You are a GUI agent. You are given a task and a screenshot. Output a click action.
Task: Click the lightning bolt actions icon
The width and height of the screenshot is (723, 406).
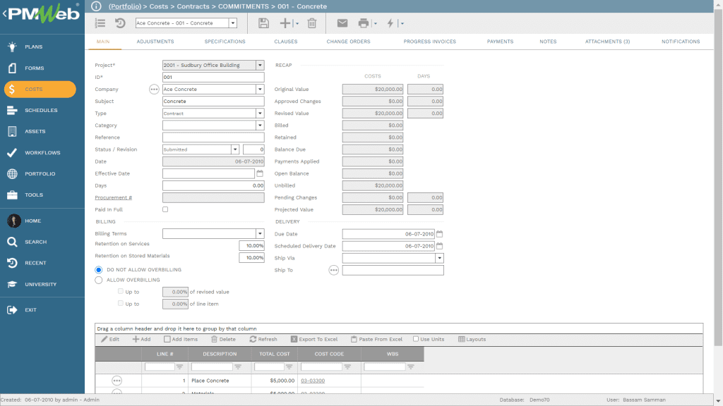point(390,23)
